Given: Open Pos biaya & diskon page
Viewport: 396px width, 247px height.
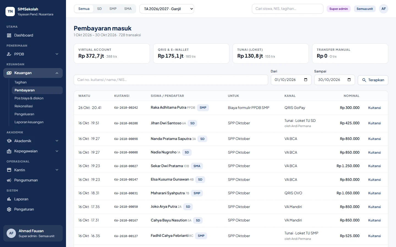Looking at the screenshot, I should coord(37,98).
